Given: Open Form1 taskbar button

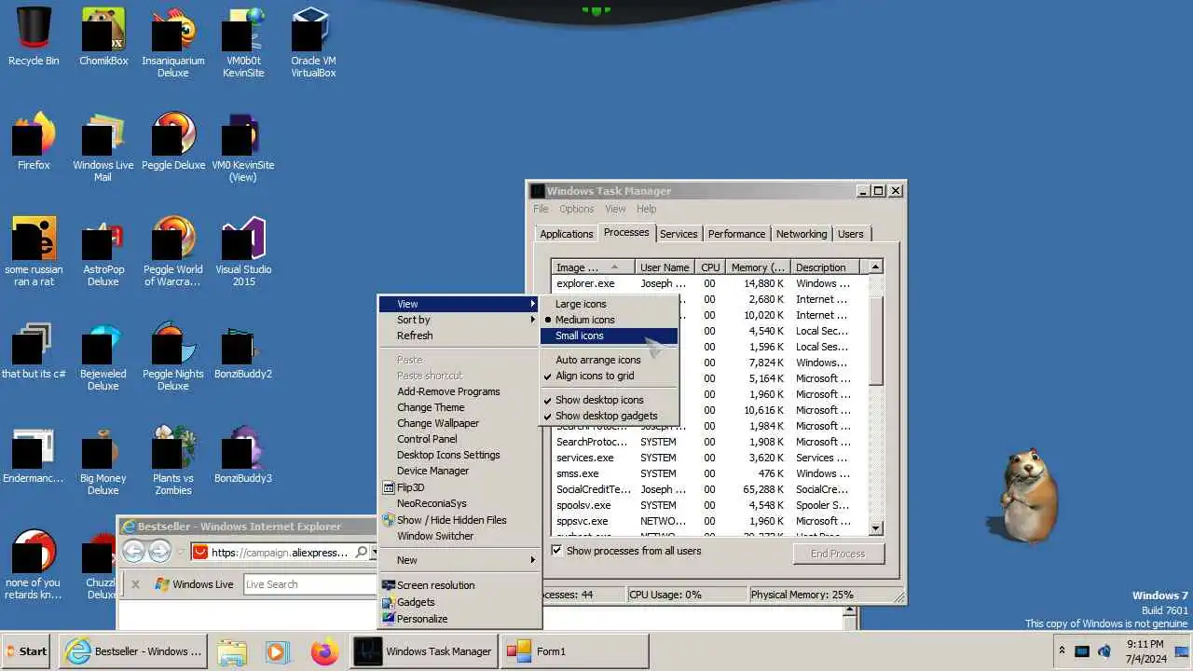Looking at the screenshot, I should [x=574, y=651].
